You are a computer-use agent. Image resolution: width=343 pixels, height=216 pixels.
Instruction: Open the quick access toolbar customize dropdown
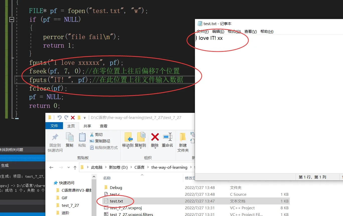pos(85,118)
